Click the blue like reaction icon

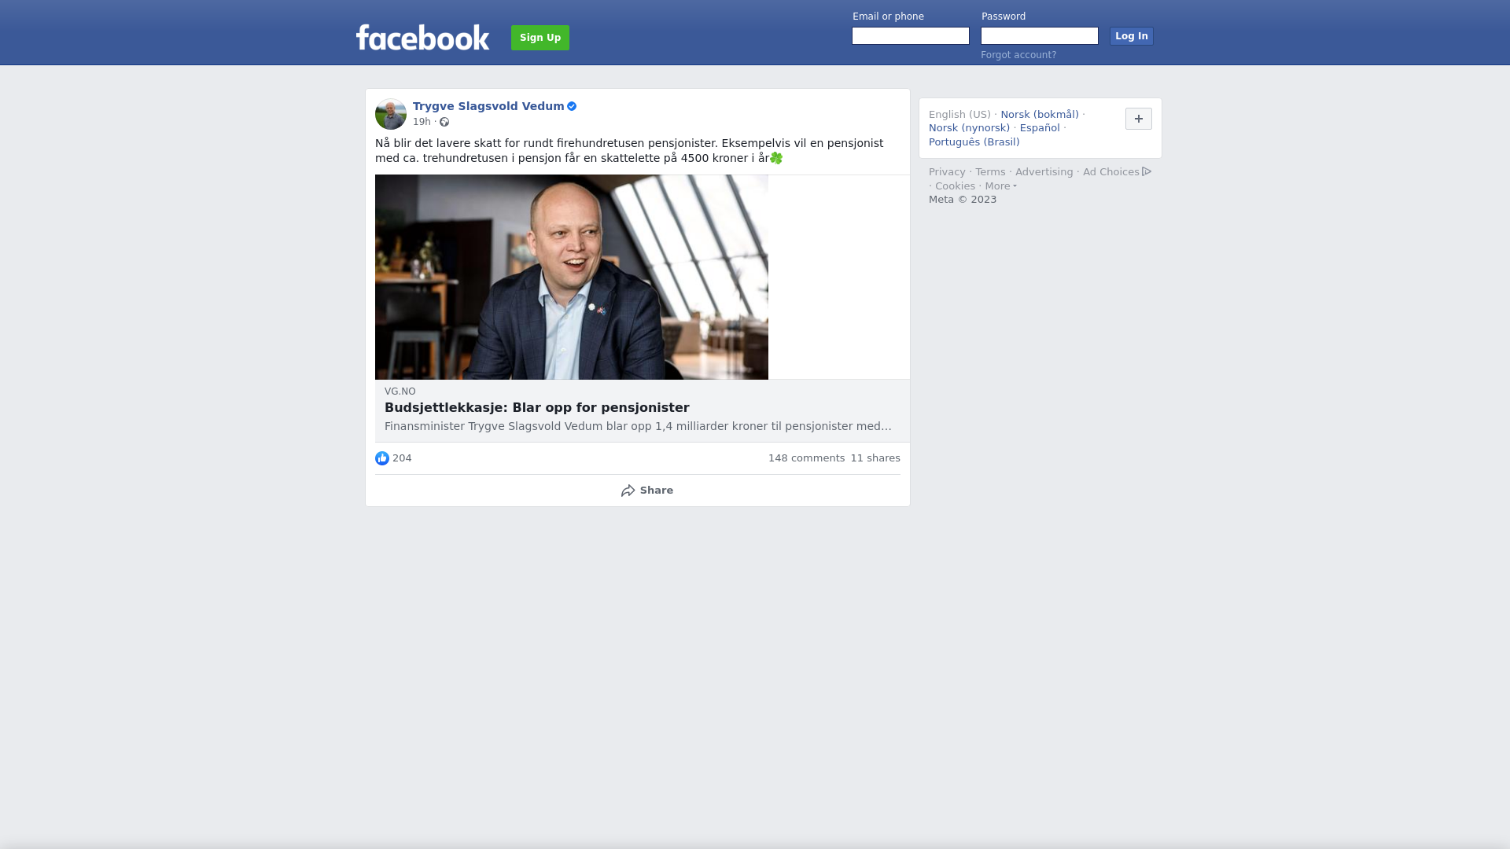382,458
